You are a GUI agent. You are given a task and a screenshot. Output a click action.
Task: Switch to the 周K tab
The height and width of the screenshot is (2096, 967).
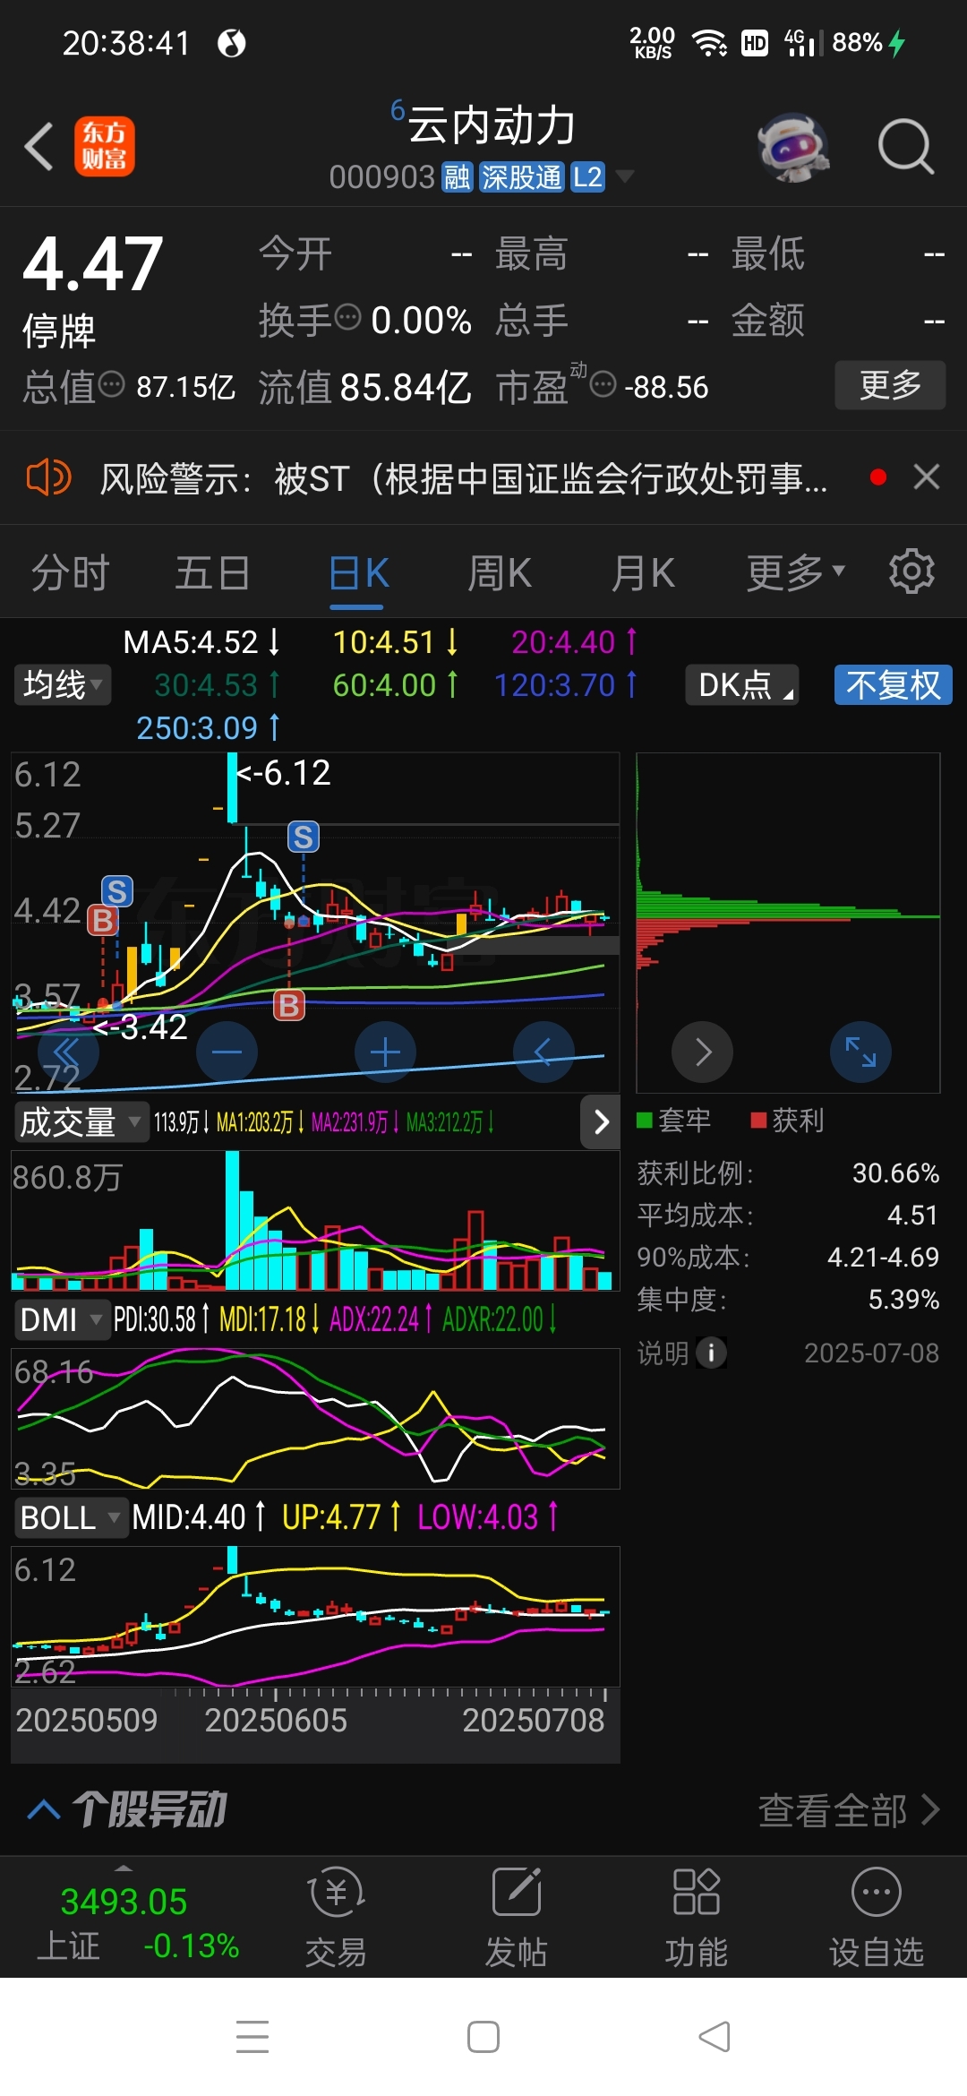pos(500,573)
